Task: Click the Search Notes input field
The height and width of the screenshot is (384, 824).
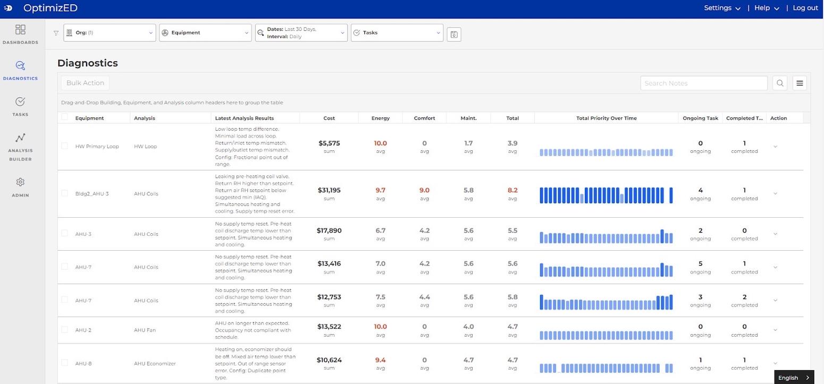Action: pyautogui.click(x=703, y=83)
